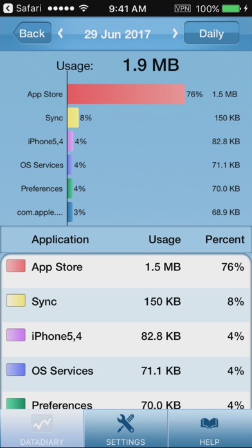Image resolution: width=252 pixels, height=448 pixels.
Task: Go to previous day with left chevron
Action: [60, 33]
